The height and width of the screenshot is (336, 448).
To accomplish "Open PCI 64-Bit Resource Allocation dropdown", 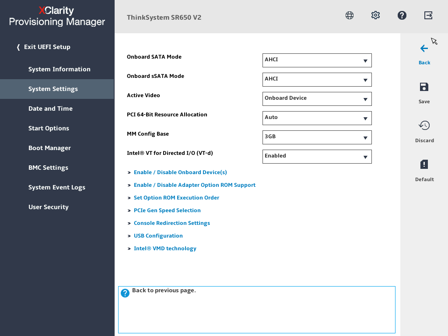I will coord(317,118).
